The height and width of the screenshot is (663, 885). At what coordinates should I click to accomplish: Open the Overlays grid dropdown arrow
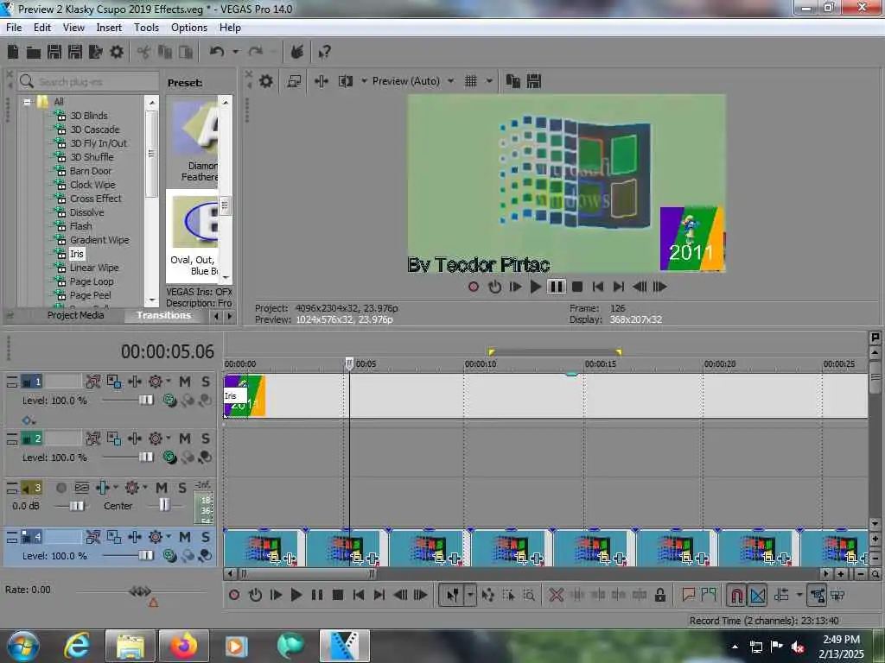click(489, 81)
